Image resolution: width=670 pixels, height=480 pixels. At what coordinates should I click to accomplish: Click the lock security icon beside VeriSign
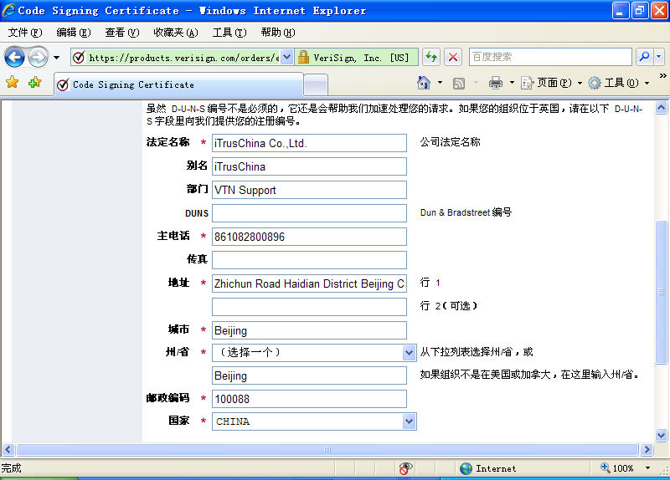coord(303,58)
